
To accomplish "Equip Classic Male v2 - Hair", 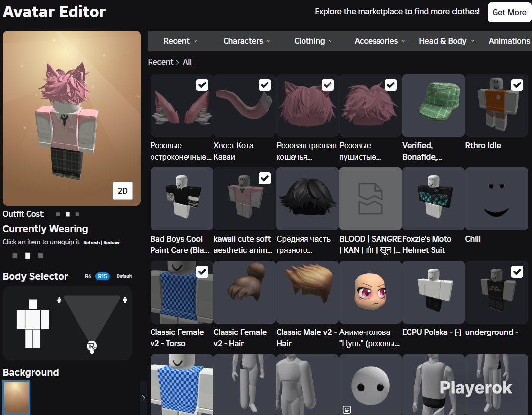I will [x=307, y=292].
